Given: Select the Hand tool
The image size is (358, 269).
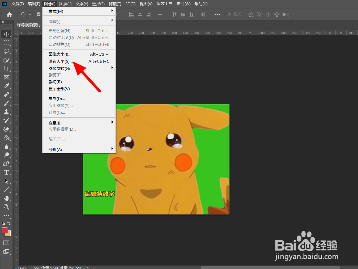Looking at the screenshot, I should click(6, 198).
